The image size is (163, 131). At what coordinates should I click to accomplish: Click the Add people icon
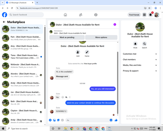78,52
